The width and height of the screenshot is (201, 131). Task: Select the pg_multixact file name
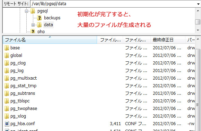24,78
